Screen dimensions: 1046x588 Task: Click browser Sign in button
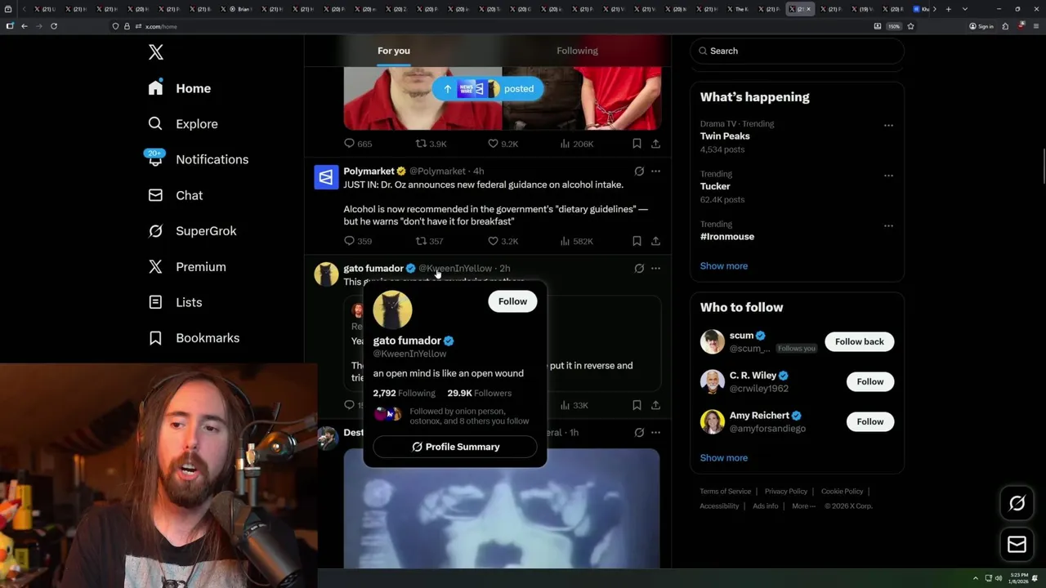pos(981,26)
